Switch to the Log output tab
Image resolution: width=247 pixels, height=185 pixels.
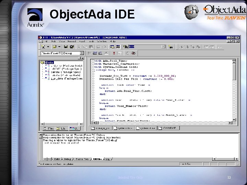pos(108,159)
